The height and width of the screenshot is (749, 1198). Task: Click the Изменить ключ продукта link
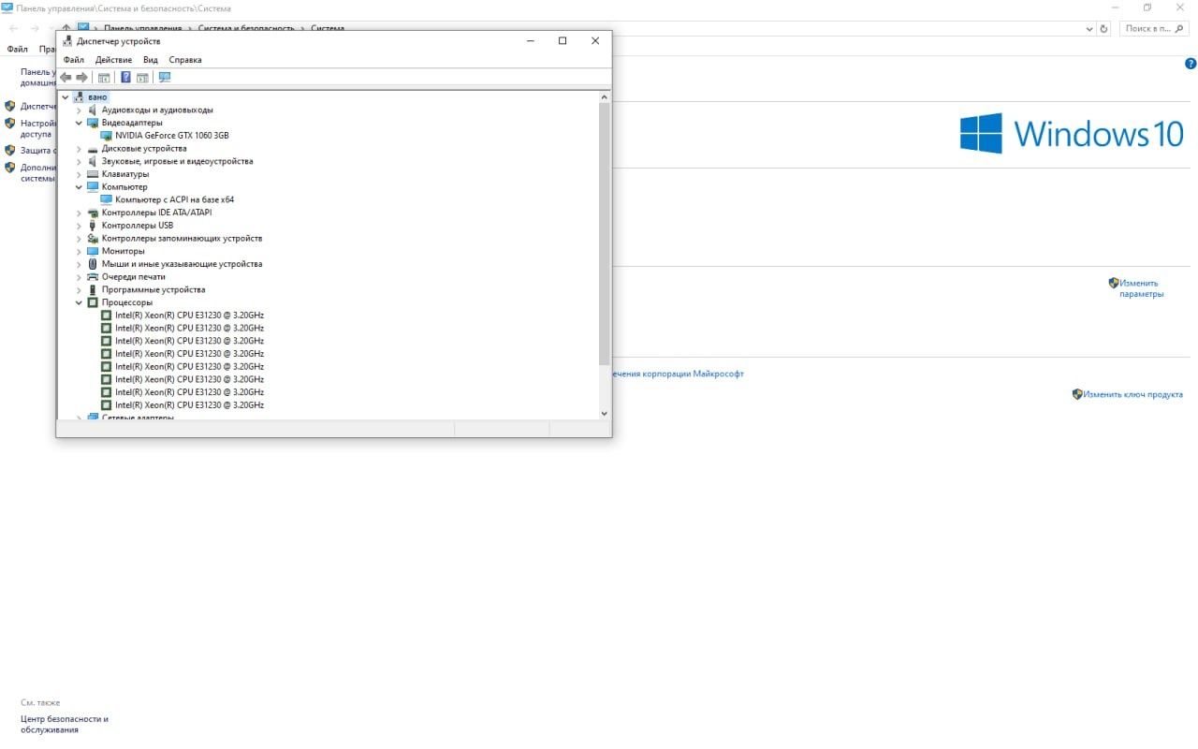tap(1132, 394)
